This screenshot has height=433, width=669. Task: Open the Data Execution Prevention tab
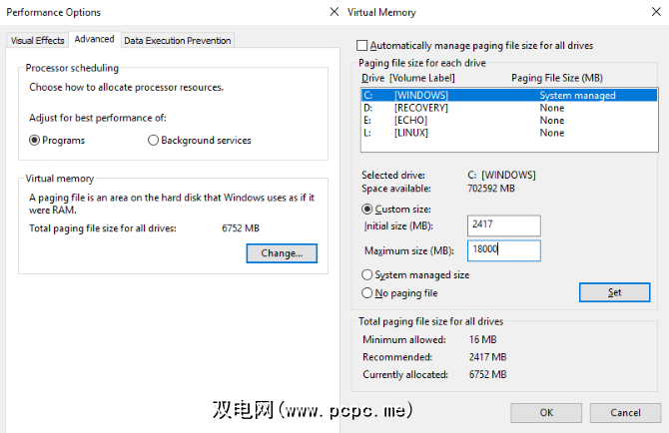point(178,40)
